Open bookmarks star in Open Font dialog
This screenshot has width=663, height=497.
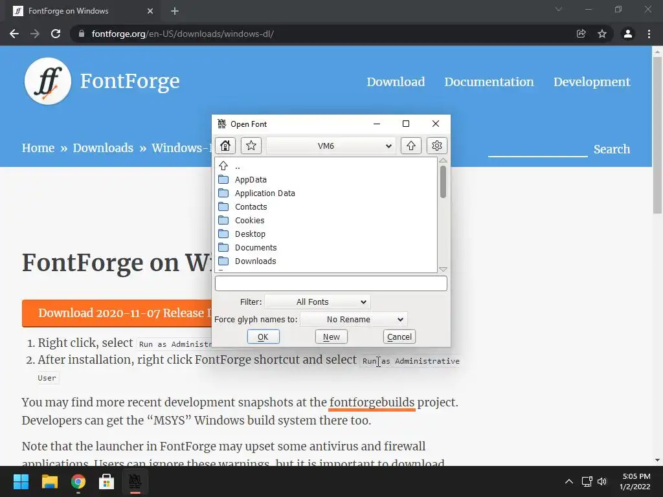(x=251, y=146)
